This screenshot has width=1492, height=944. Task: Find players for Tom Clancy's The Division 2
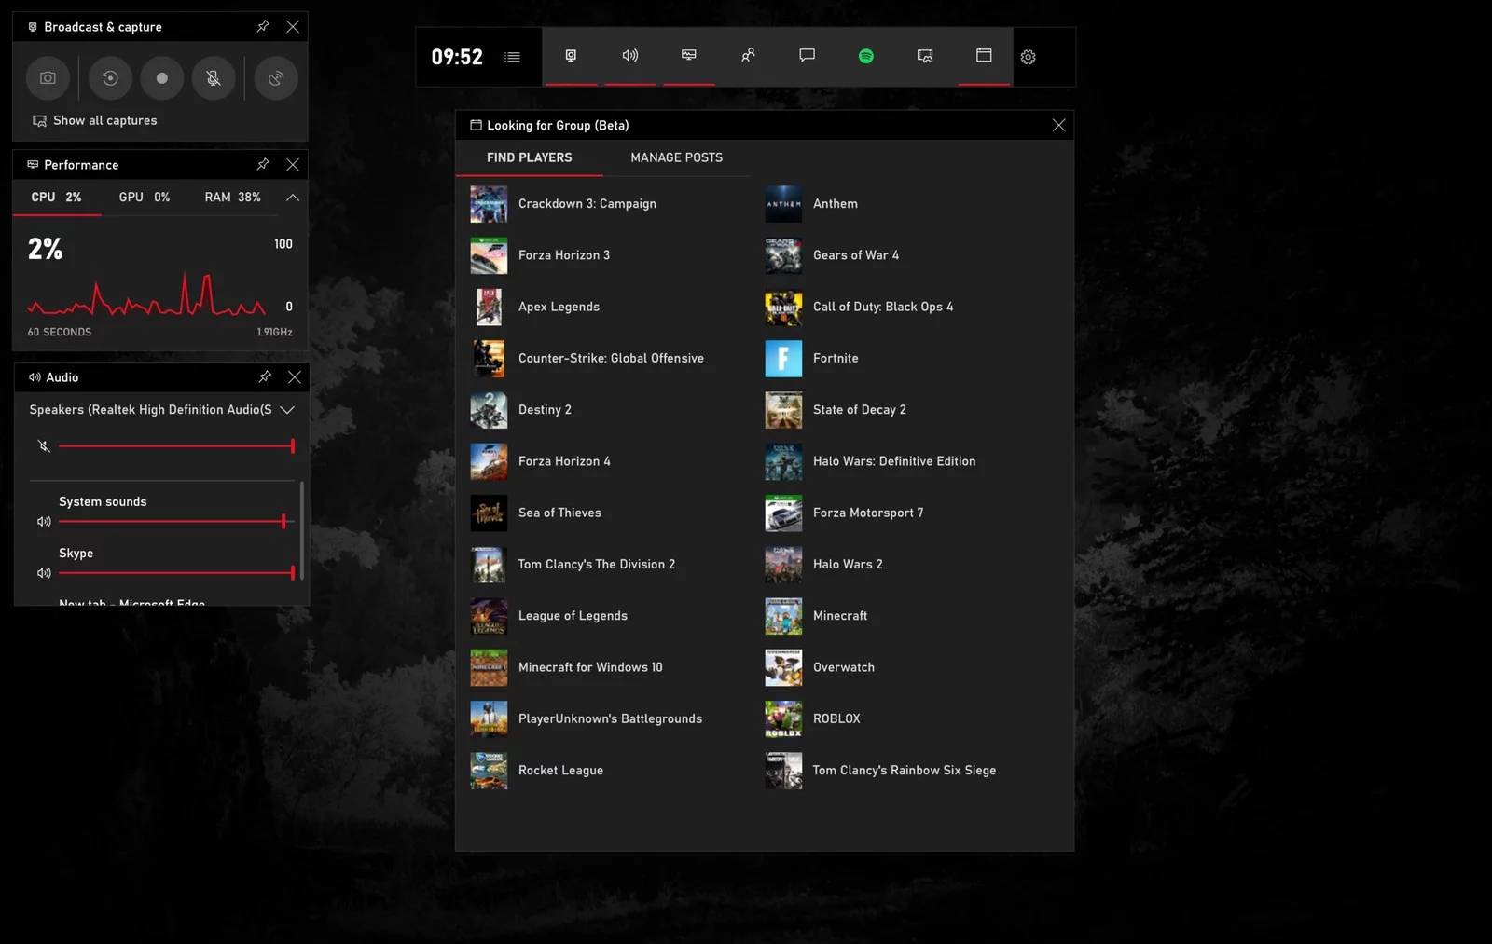pos(573,565)
